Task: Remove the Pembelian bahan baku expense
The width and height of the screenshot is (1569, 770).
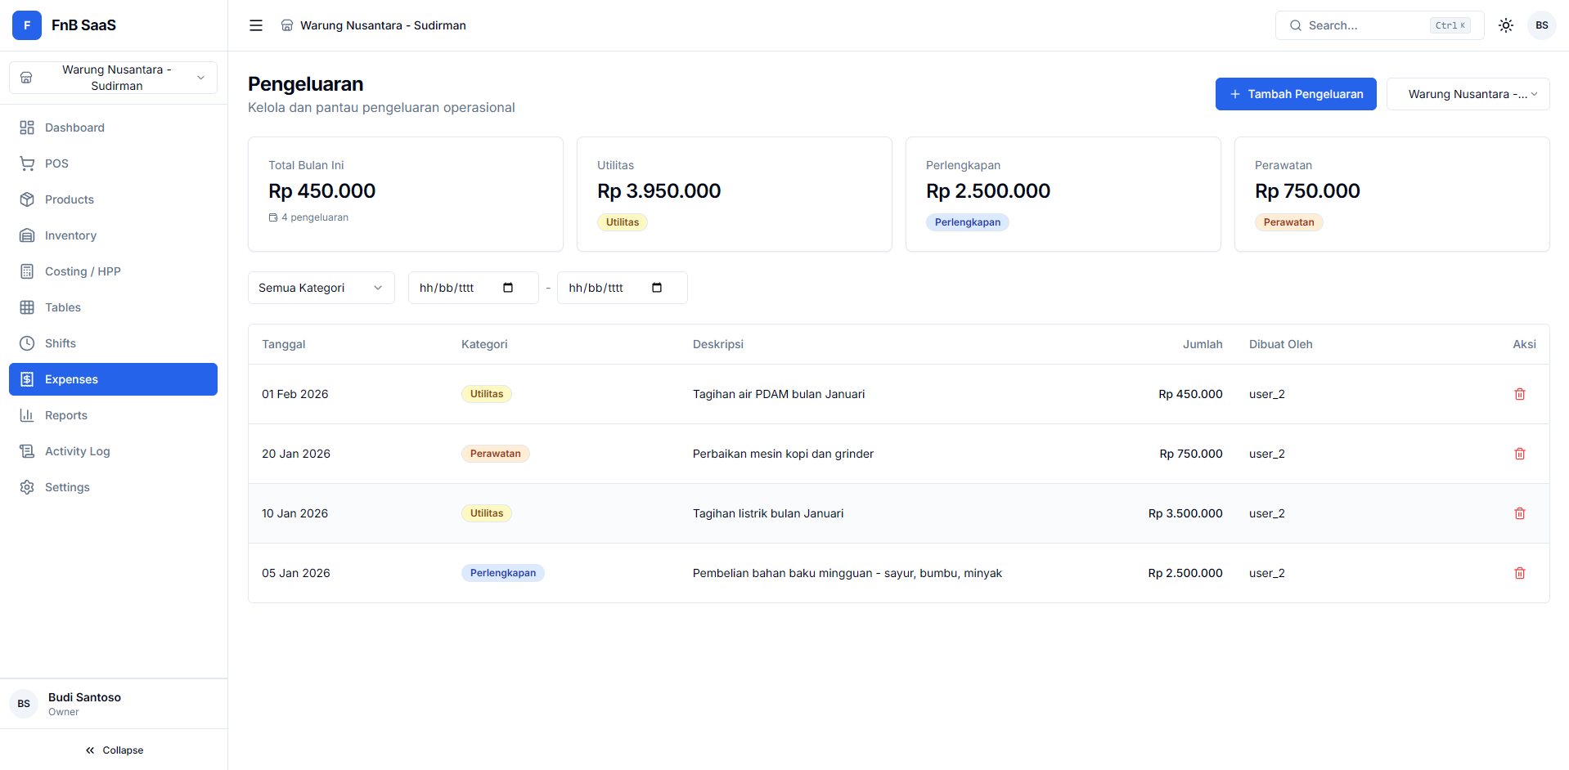Action: [1519, 573]
